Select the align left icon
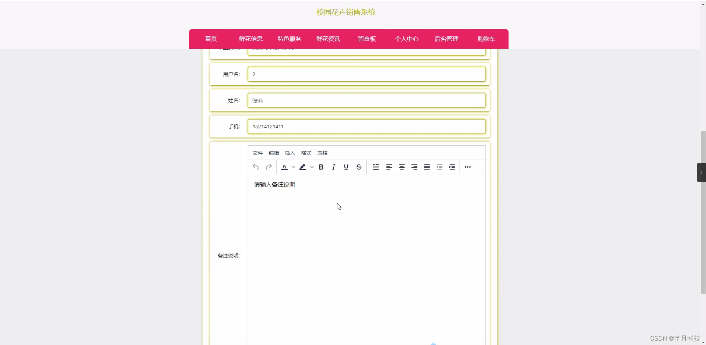 tap(389, 167)
